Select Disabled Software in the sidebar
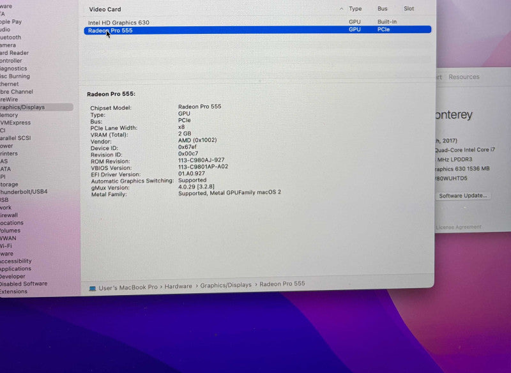 click(x=24, y=284)
